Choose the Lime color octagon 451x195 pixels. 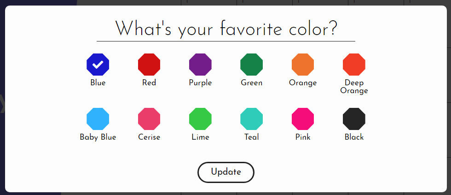click(x=200, y=119)
